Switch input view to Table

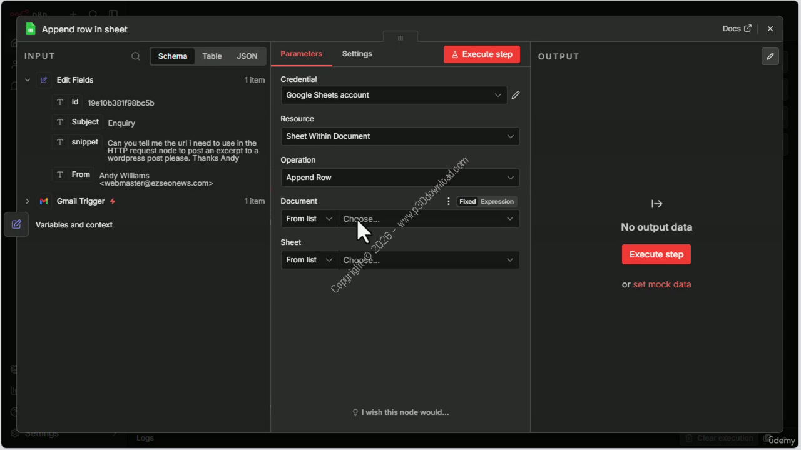click(212, 56)
